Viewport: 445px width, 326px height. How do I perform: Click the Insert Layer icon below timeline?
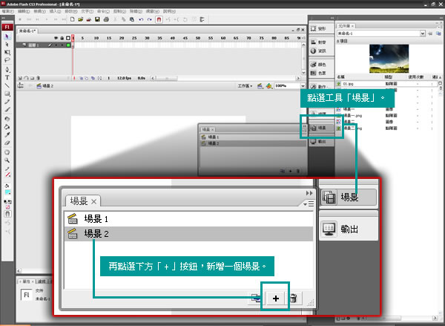point(20,78)
